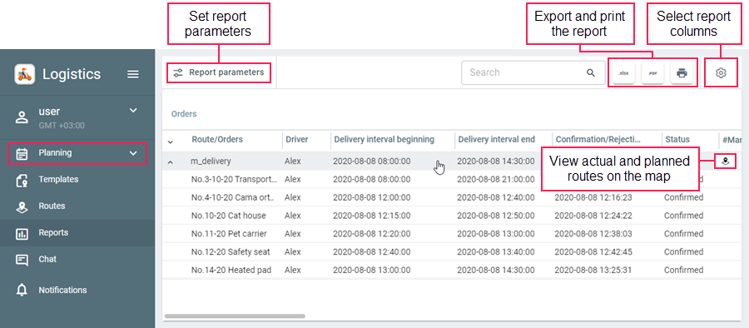Expand the user account dropdown
Viewport: 749px width, 328px height.
coord(133,111)
